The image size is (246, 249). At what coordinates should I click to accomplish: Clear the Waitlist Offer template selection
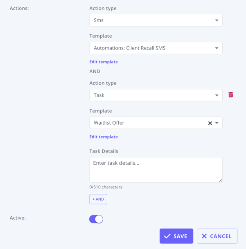point(210,123)
